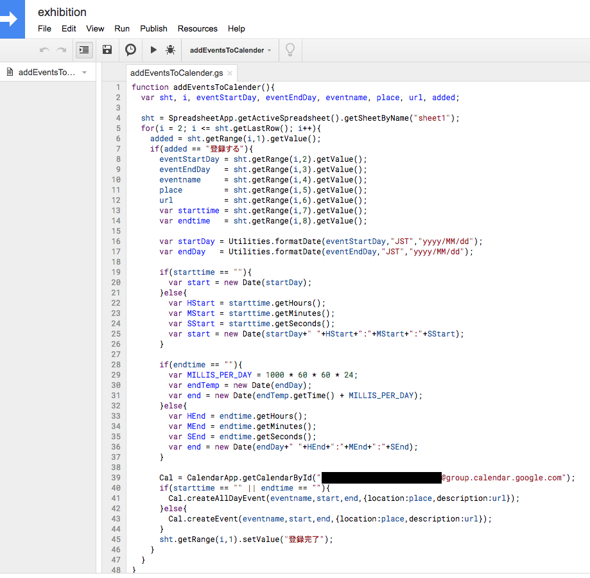Expand the sidebar file options arrow
This screenshot has width=590, height=578.
(85, 73)
